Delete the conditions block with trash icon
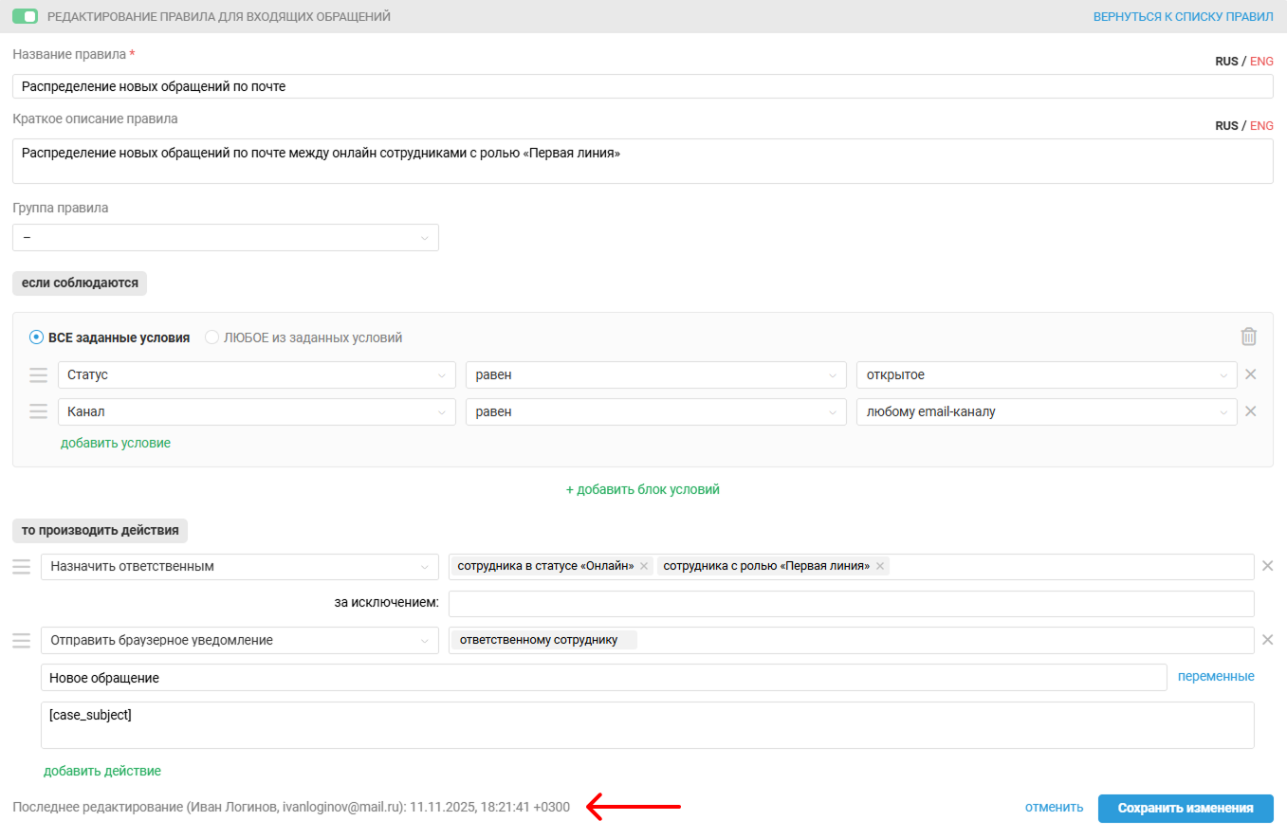1287x839 pixels. [x=1249, y=337]
